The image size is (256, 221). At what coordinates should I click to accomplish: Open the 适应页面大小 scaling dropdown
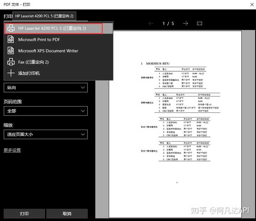(x=46, y=134)
